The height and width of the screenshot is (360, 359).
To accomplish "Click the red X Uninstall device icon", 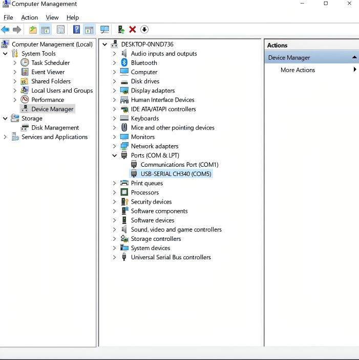I will coord(133,30).
